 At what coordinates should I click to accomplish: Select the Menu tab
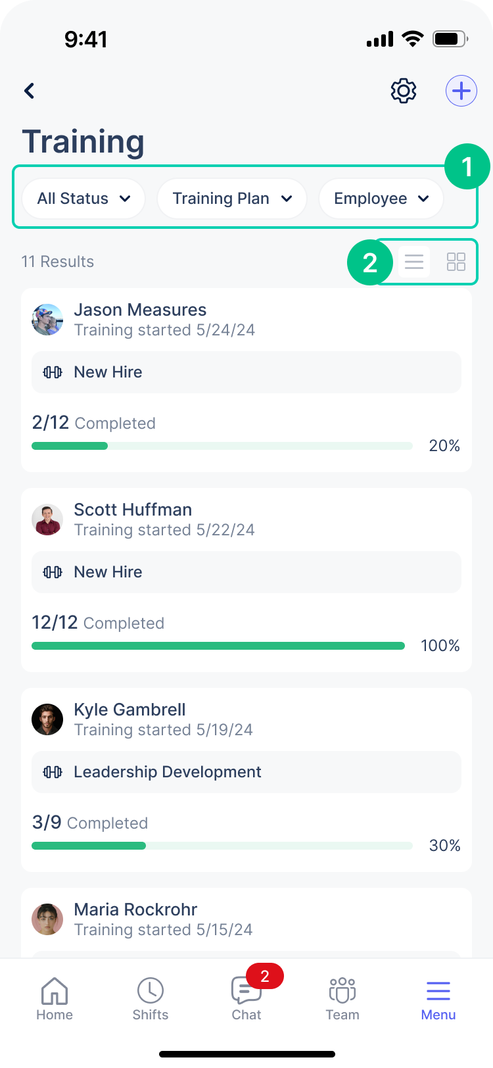coord(438,998)
